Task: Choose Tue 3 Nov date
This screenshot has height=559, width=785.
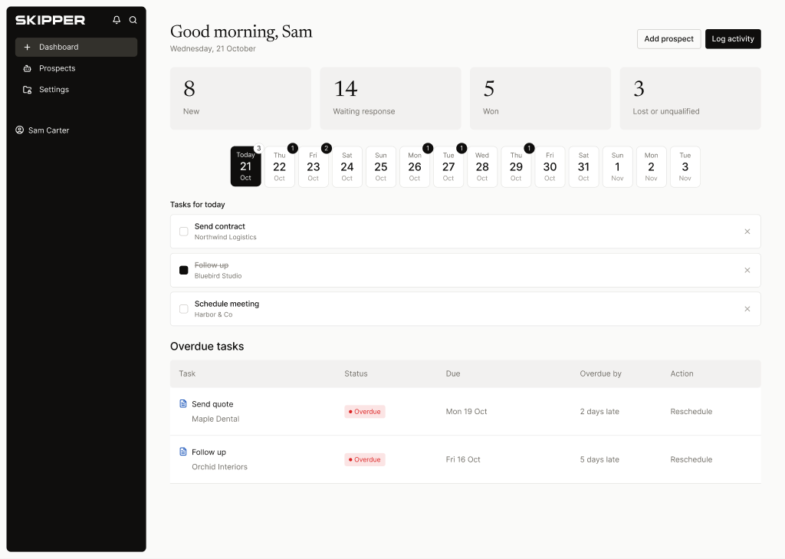Action: coord(685,167)
